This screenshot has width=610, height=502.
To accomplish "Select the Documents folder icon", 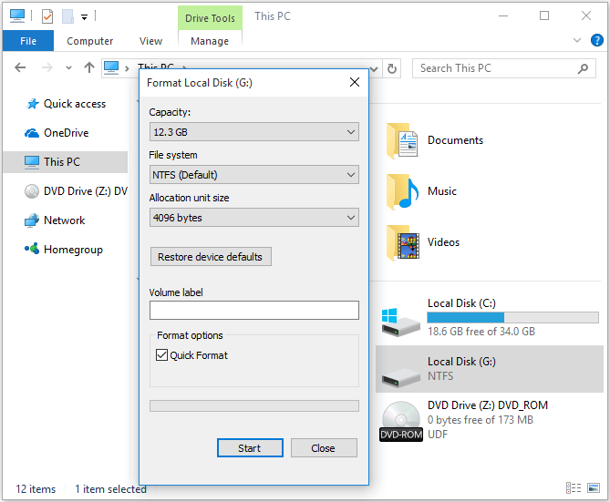I will click(x=403, y=140).
